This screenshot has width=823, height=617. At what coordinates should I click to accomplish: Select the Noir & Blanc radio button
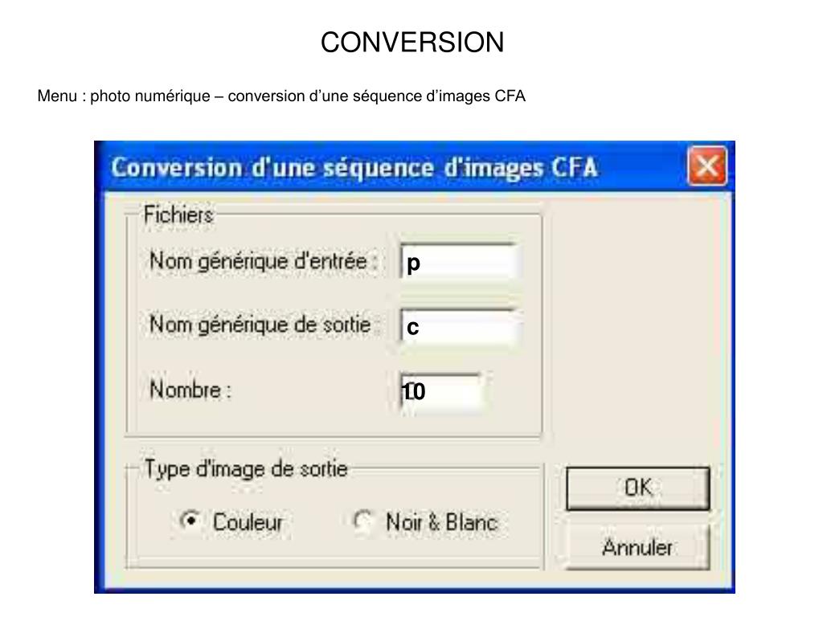tap(362, 521)
